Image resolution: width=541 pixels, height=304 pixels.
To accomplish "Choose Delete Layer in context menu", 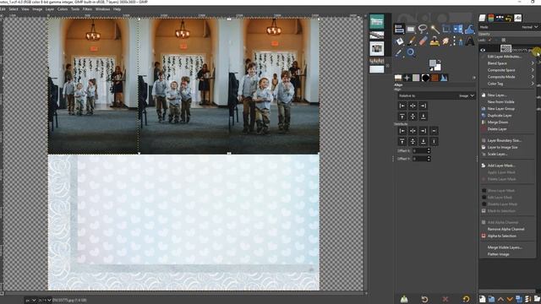I will click(497, 129).
